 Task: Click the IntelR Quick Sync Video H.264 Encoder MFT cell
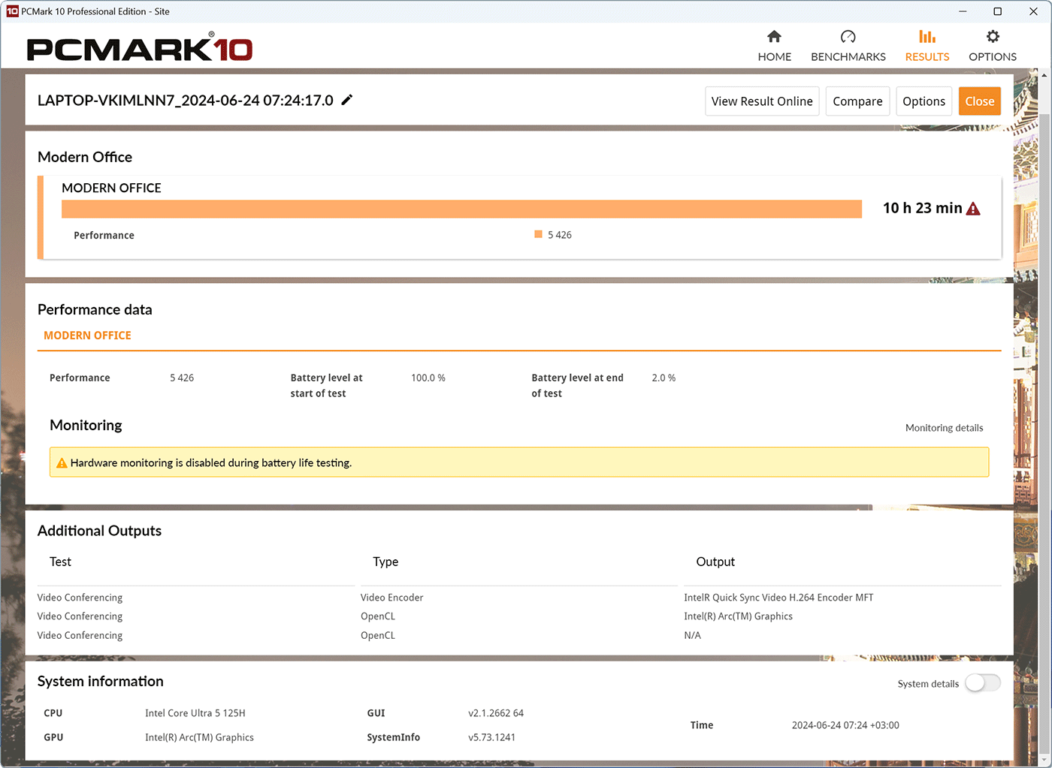coord(778,598)
